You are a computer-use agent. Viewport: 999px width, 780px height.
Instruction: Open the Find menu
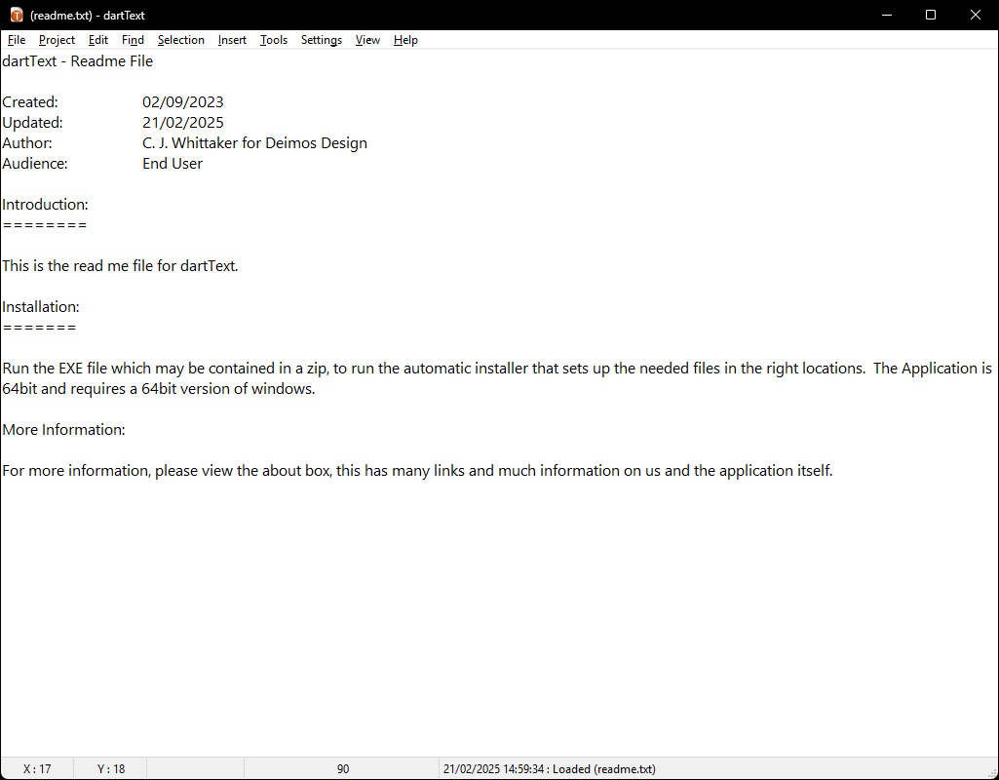click(x=133, y=40)
